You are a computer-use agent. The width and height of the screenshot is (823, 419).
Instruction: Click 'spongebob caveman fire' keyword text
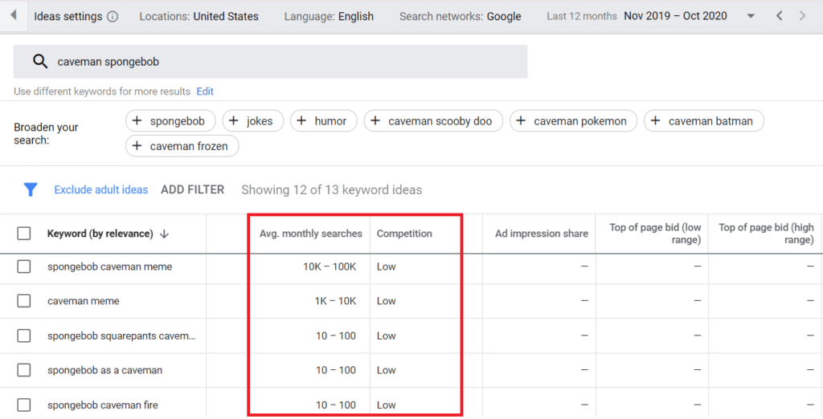click(103, 405)
